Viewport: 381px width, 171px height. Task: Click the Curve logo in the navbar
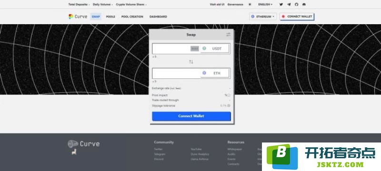click(x=78, y=17)
